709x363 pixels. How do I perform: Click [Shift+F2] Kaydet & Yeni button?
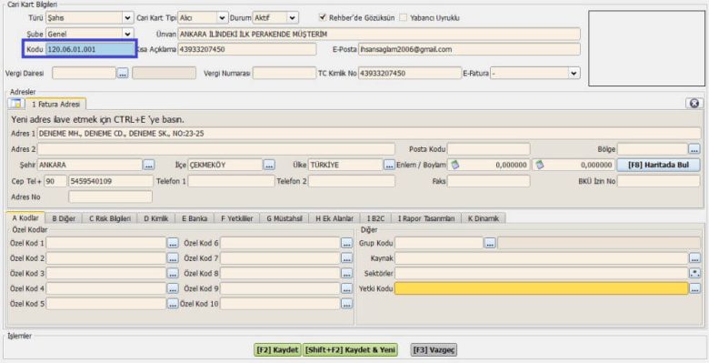pyautogui.click(x=351, y=350)
